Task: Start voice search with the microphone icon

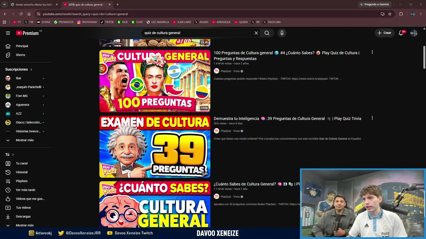Action: coord(282,33)
